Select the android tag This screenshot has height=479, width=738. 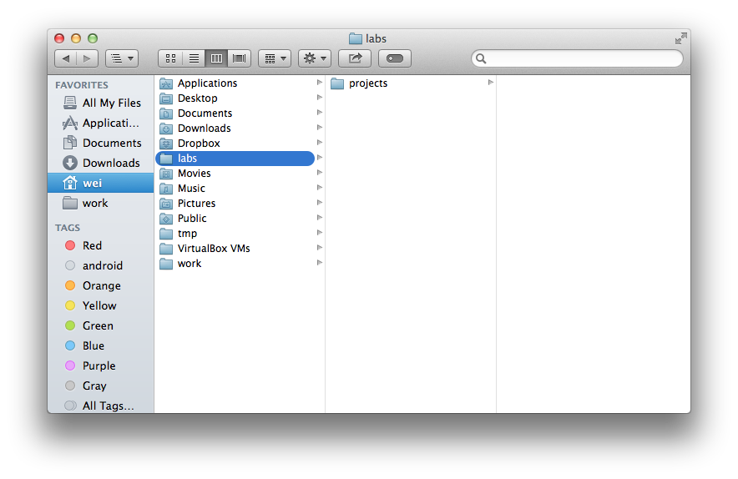click(102, 266)
